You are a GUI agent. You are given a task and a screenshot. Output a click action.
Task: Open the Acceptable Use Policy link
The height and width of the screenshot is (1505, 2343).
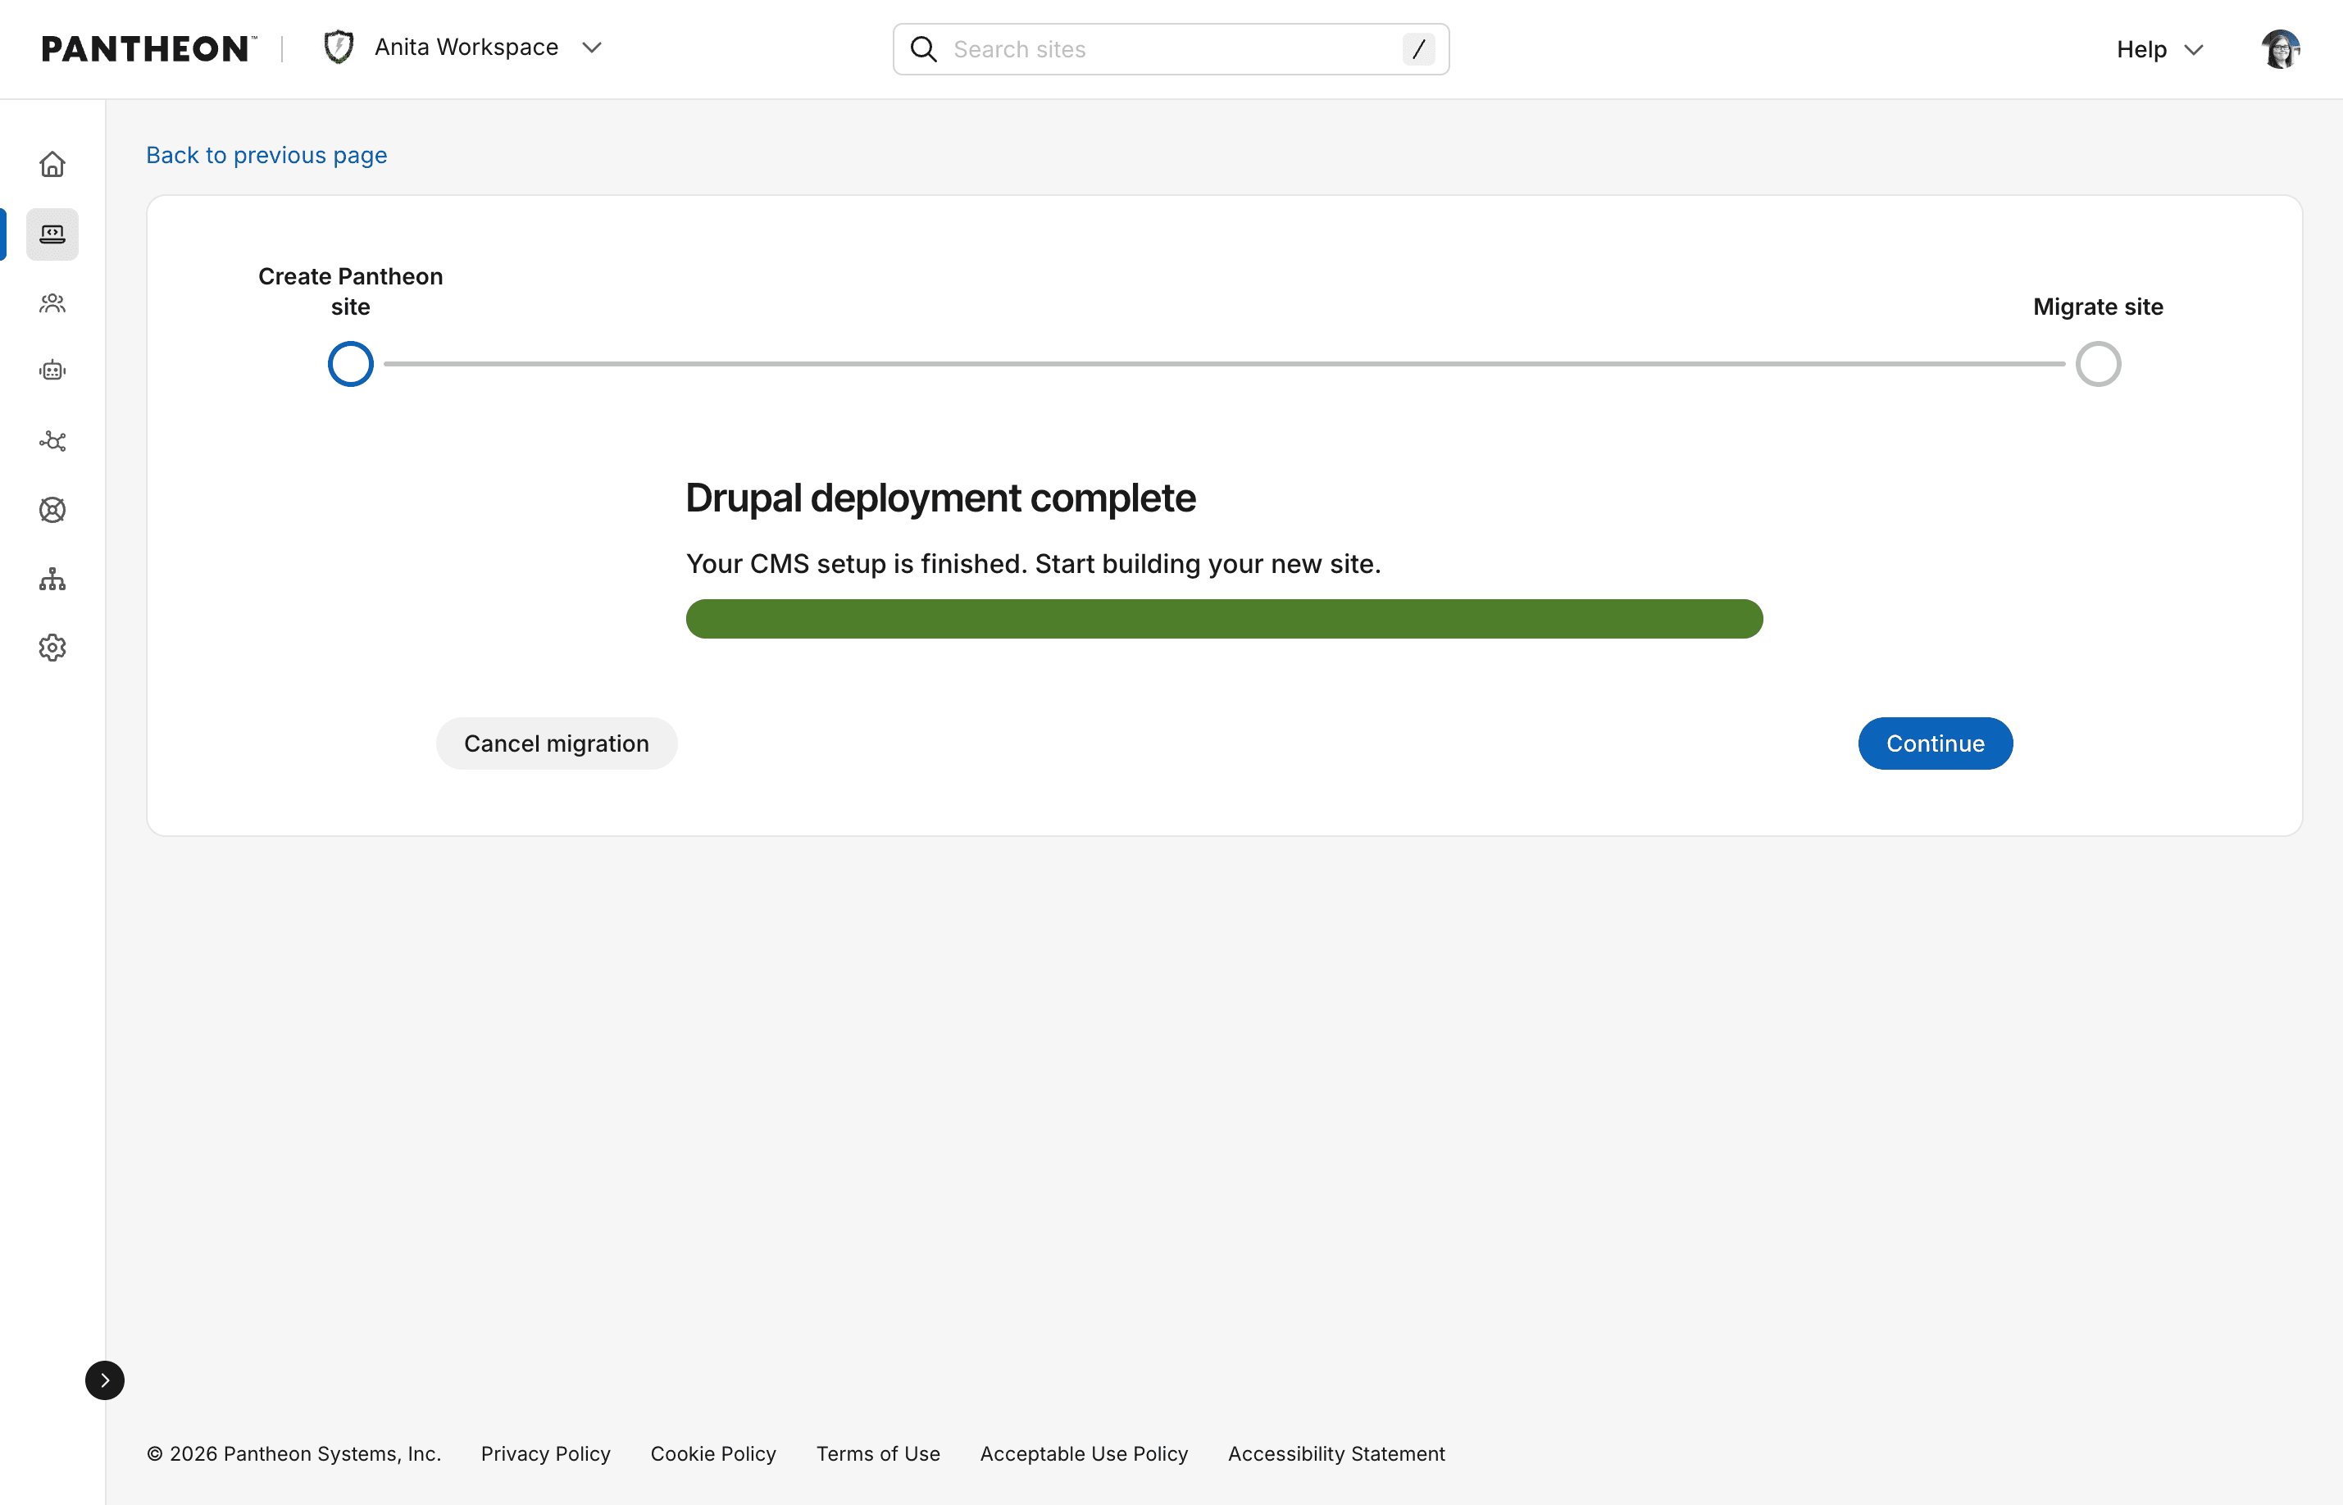(x=1084, y=1453)
